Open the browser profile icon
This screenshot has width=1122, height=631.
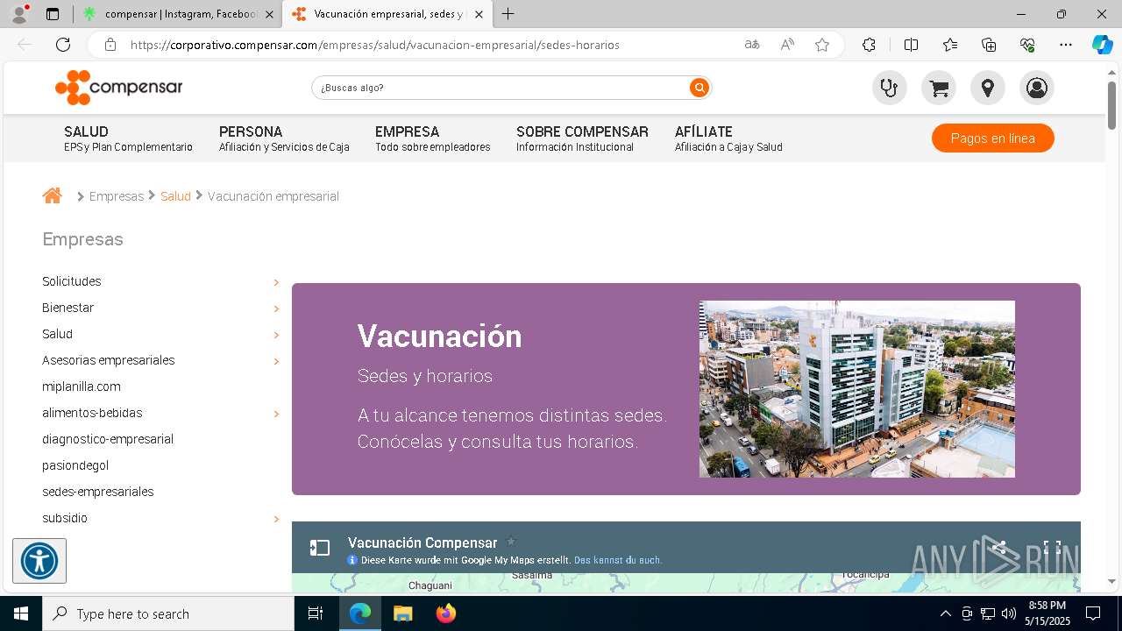19,14
